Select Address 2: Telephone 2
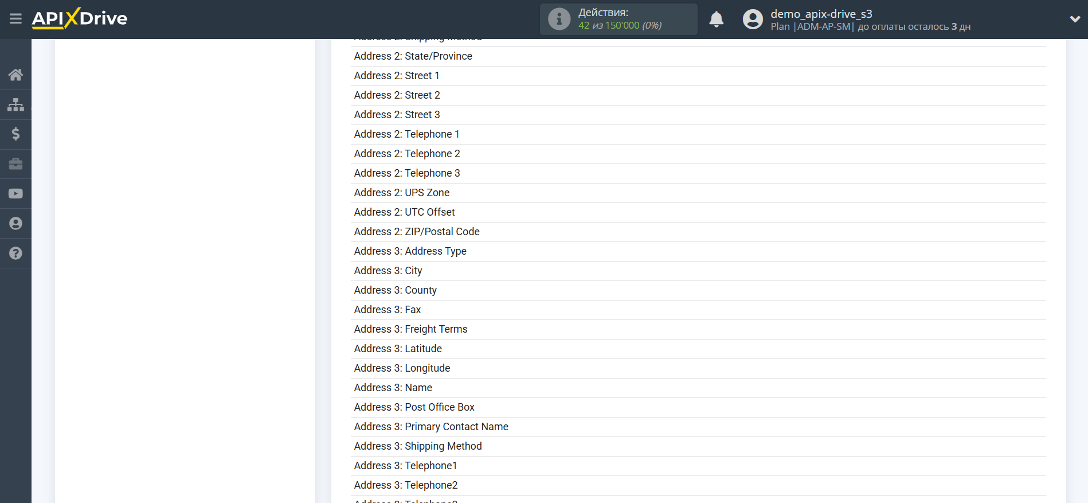Image resolution: width=1088 pixels, height=503 pixels. click(x=698, y=154)
